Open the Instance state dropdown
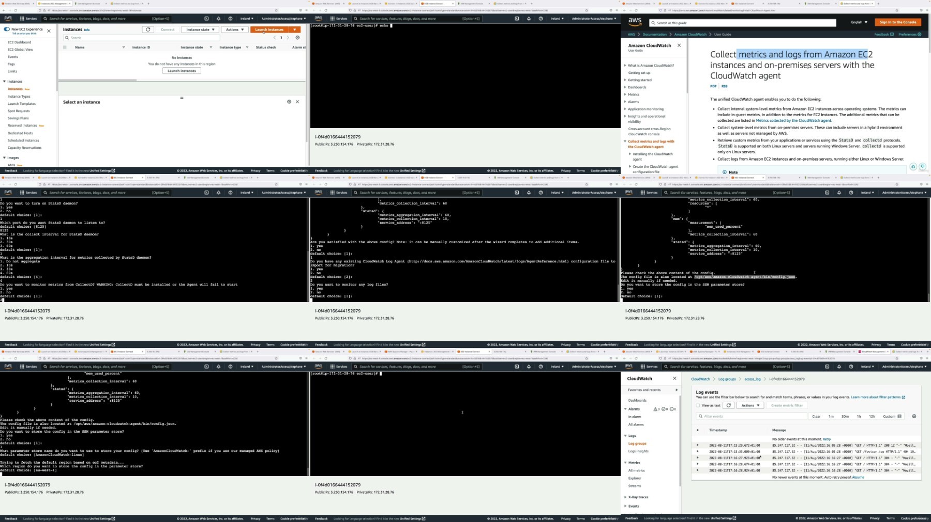 pos(200,29)
